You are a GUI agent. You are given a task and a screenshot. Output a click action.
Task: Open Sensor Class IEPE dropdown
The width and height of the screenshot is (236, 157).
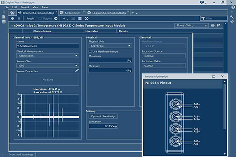click(48, 66)
